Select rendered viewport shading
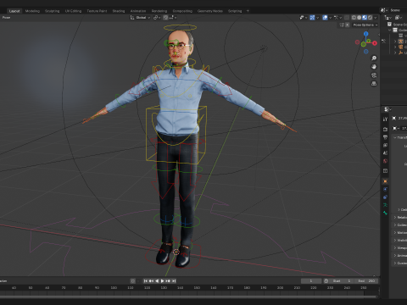Image resolution: width=407 pixels, height=305 pixels. pos(370,18)
